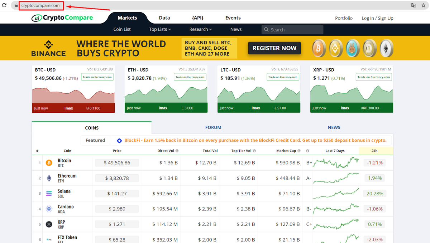Click the Portfolio link
This screenshot has width=430, height=243.
[344, 18]
